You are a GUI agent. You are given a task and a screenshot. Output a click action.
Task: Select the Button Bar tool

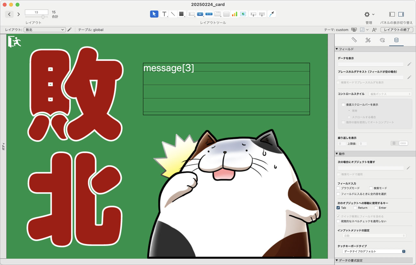pyautogui.click(x=209, y=14)
